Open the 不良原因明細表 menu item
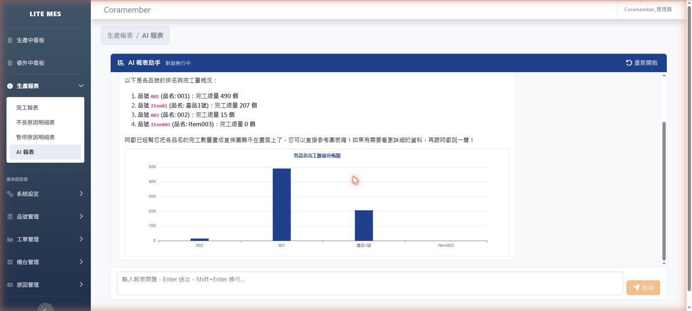The width and height of the screenshot is (692, 311). [x=45, y=122]
